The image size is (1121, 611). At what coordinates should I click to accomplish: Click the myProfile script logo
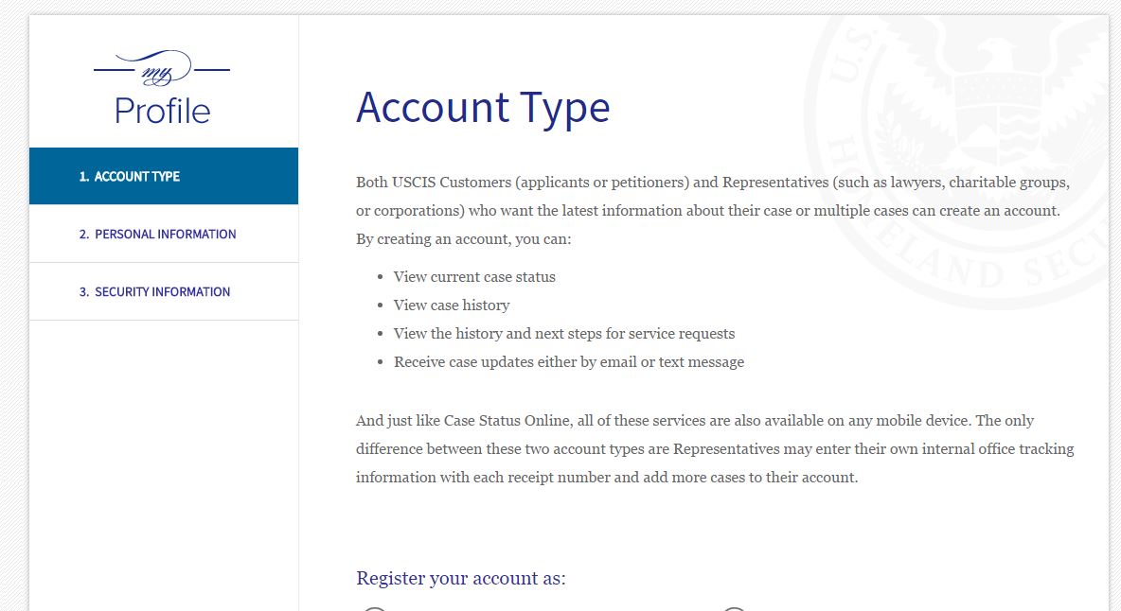(x=162, y=68)
